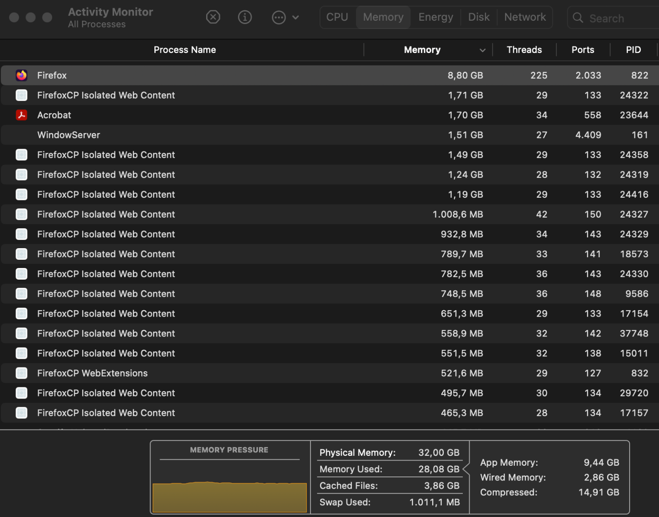
Task: Click Firefox threads value 225
Action: point(539,75)
